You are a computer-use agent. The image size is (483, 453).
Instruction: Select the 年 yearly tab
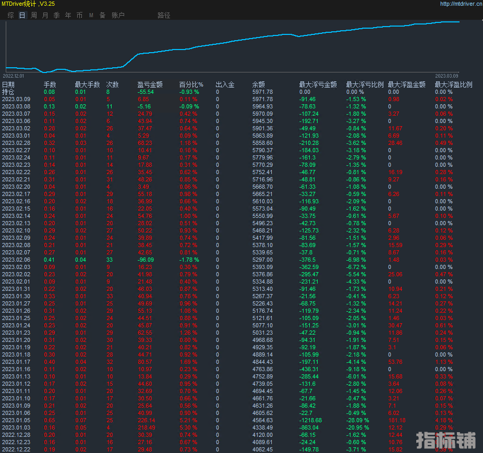(68, 15)
